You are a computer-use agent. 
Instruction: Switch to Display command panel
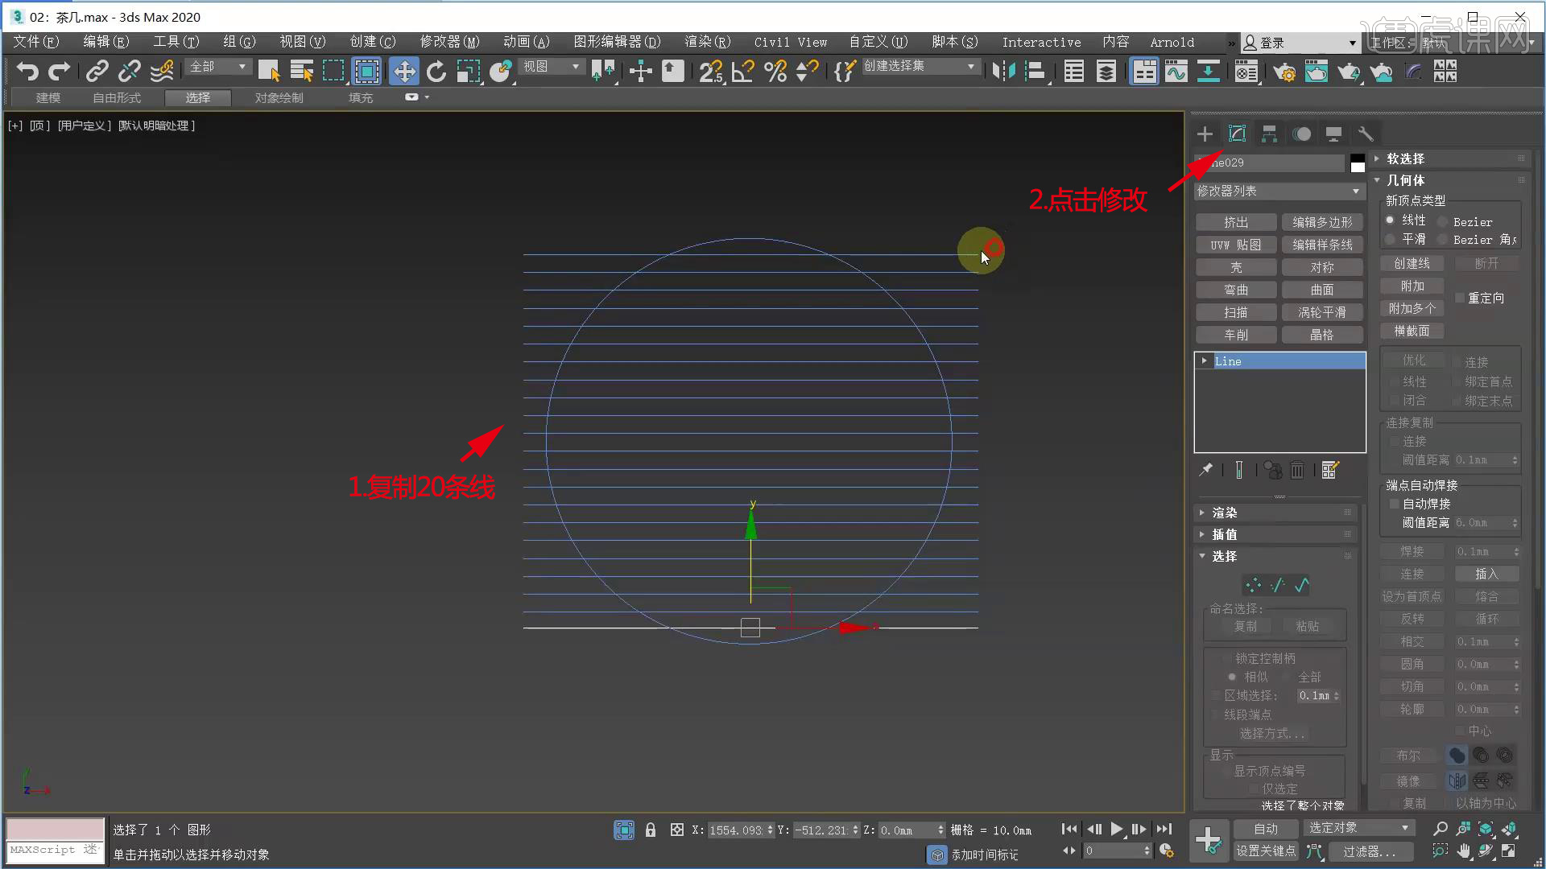pyautogui.click(x=1333, y=134)
